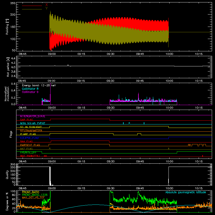Screen dimensions: 215x215
Task: Click the orange MAX_DET_VS_TOT legend entry
Action: click(33, 198)
